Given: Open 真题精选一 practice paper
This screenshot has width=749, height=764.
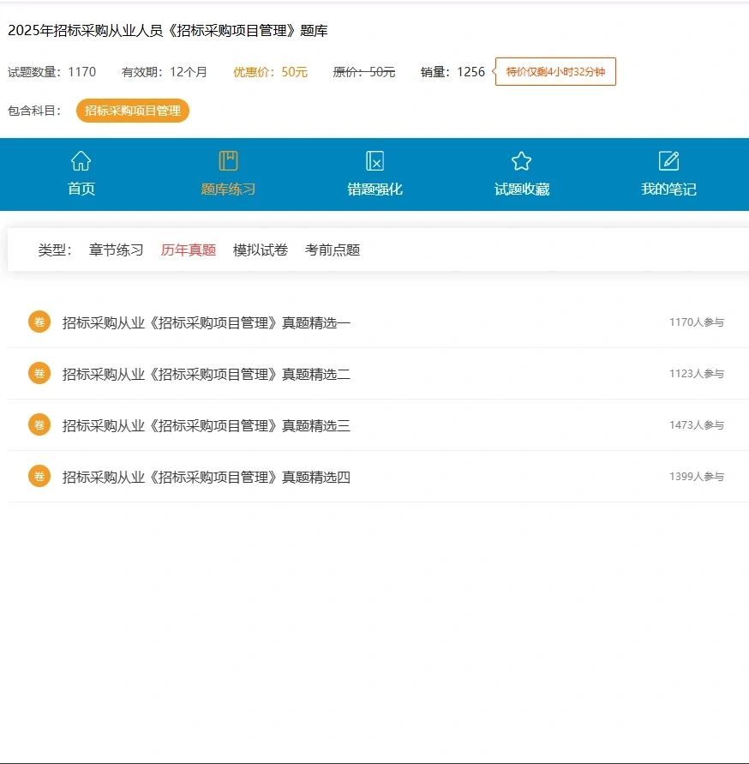Looking at the screenshot, I should (x=205, y=322).
